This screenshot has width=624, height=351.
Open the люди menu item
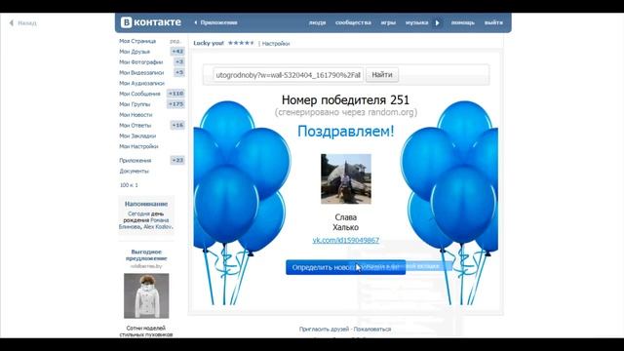(317, 22)
